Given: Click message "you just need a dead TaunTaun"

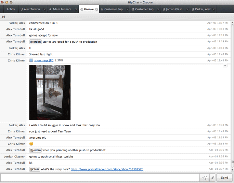Looking at the screenshot, I should coord(50,131).
